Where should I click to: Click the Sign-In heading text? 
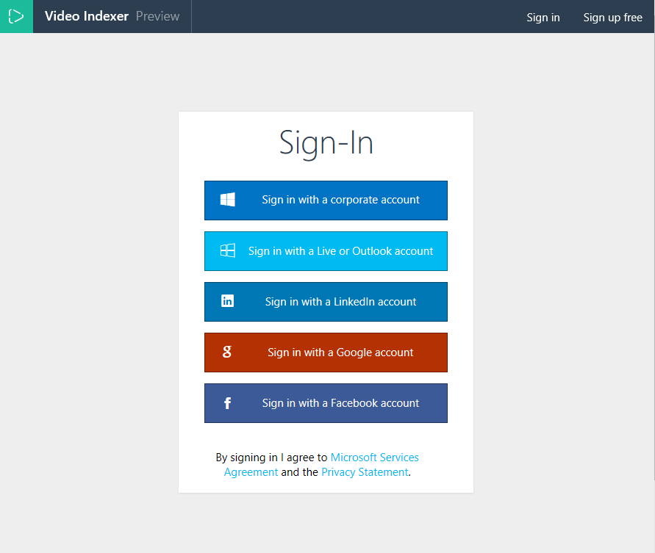pos(326,143)
